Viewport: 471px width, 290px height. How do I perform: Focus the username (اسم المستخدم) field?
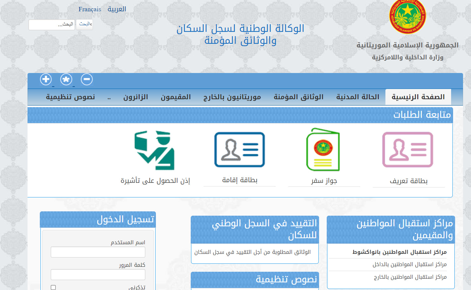[x=98, y=252]
